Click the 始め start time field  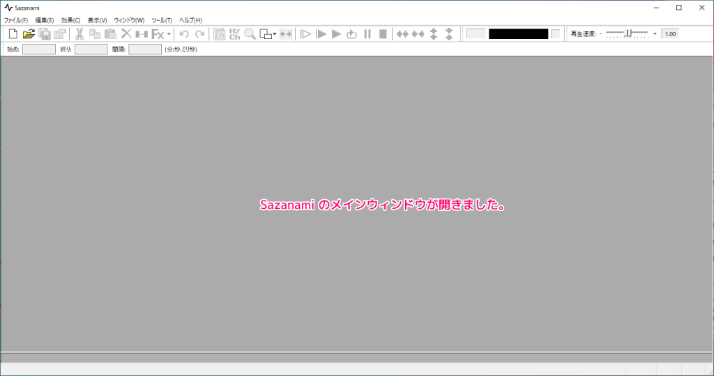(39, 49)
